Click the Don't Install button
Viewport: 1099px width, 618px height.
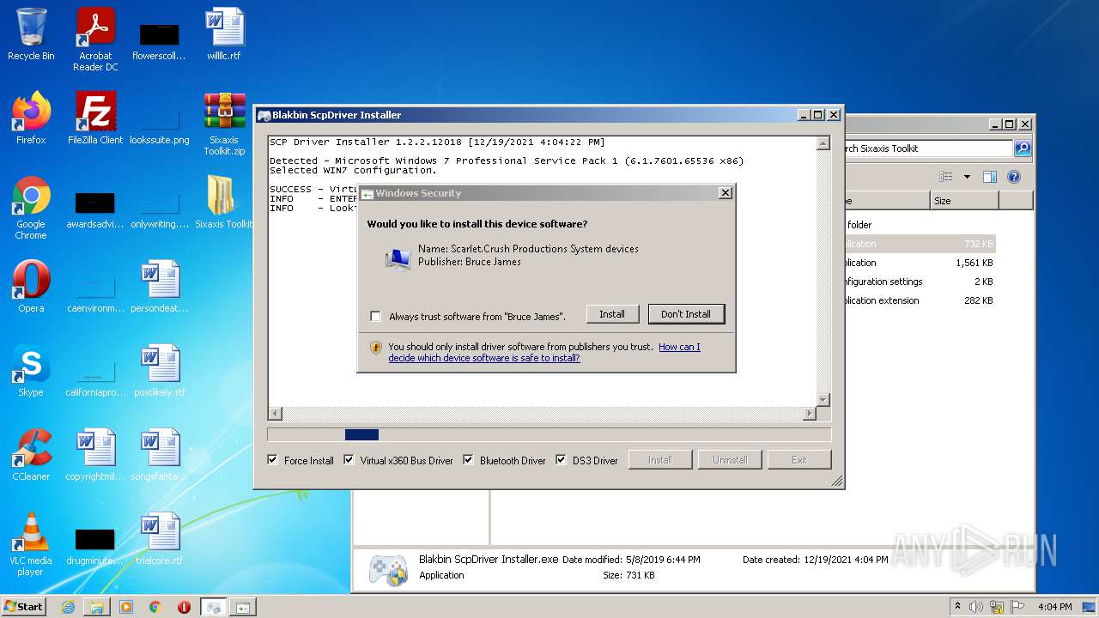(x=686, y=314)
